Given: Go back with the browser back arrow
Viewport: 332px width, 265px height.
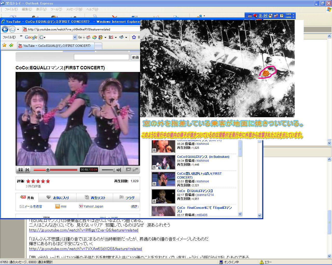Looking at the screenshot, I should (5, 29).
